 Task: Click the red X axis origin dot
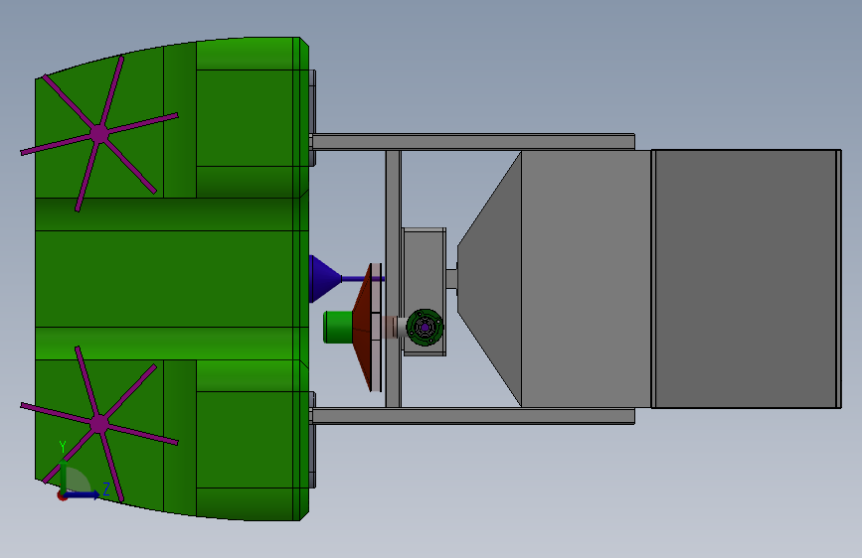point(62,495)
